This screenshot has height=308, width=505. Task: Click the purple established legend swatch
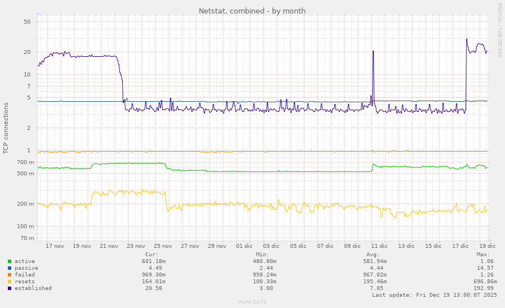(x=10, y=288)
